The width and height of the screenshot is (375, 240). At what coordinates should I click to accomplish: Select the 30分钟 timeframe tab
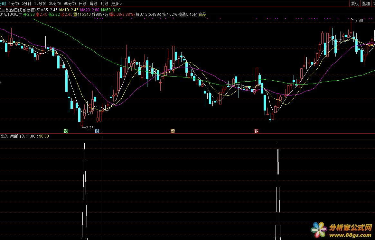[x=55, y=4]
